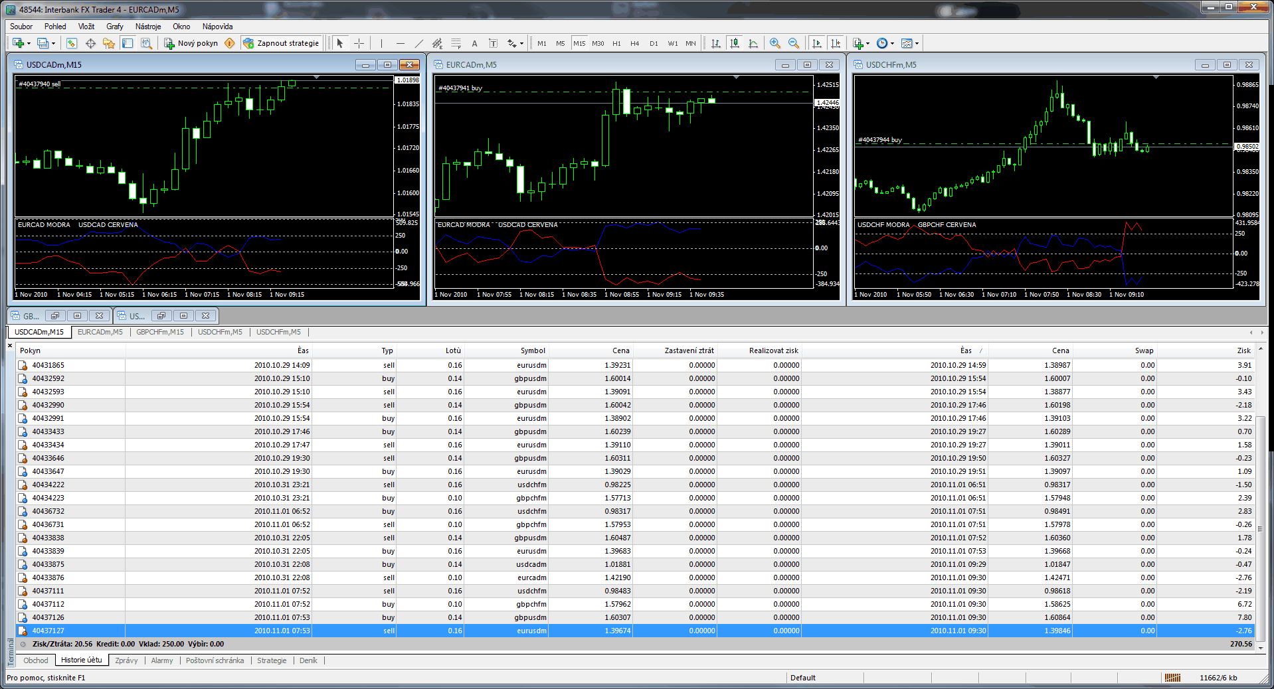Viewport: 1274px width, 689px height.
Task: Expand the indicators list dropdown
Action: pyautogui.click(x=867, y=43)
